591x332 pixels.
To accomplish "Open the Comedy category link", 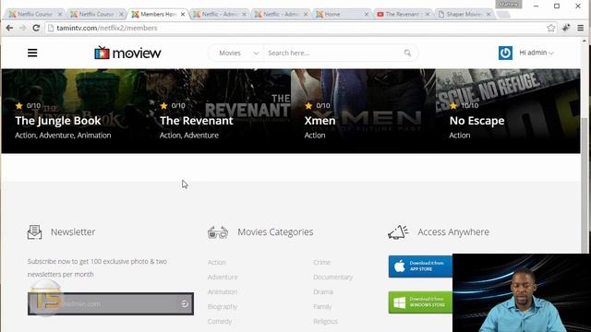I will pyautogui.click(x=220, y=322).
